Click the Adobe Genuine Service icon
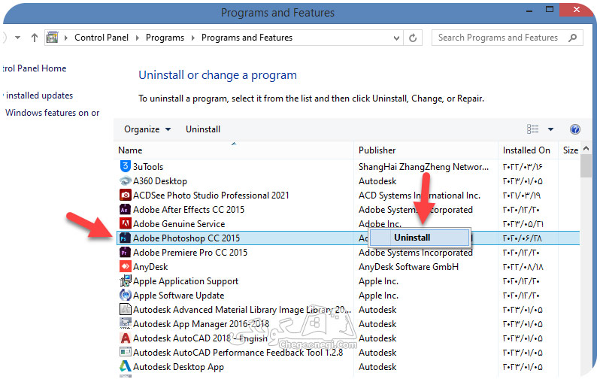600x382 pixels. click(125, 223)
